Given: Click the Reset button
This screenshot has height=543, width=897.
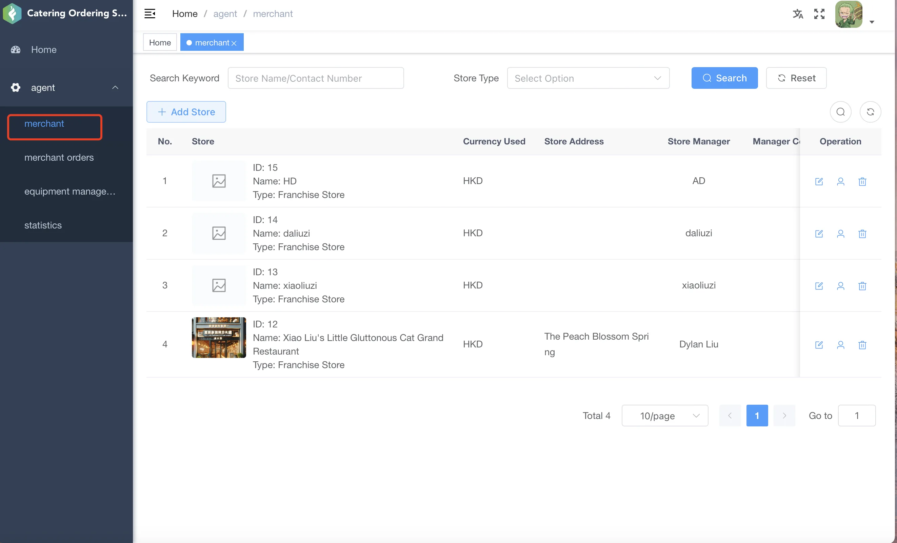Looking at the screenshot, I should (x=796, y=78).
